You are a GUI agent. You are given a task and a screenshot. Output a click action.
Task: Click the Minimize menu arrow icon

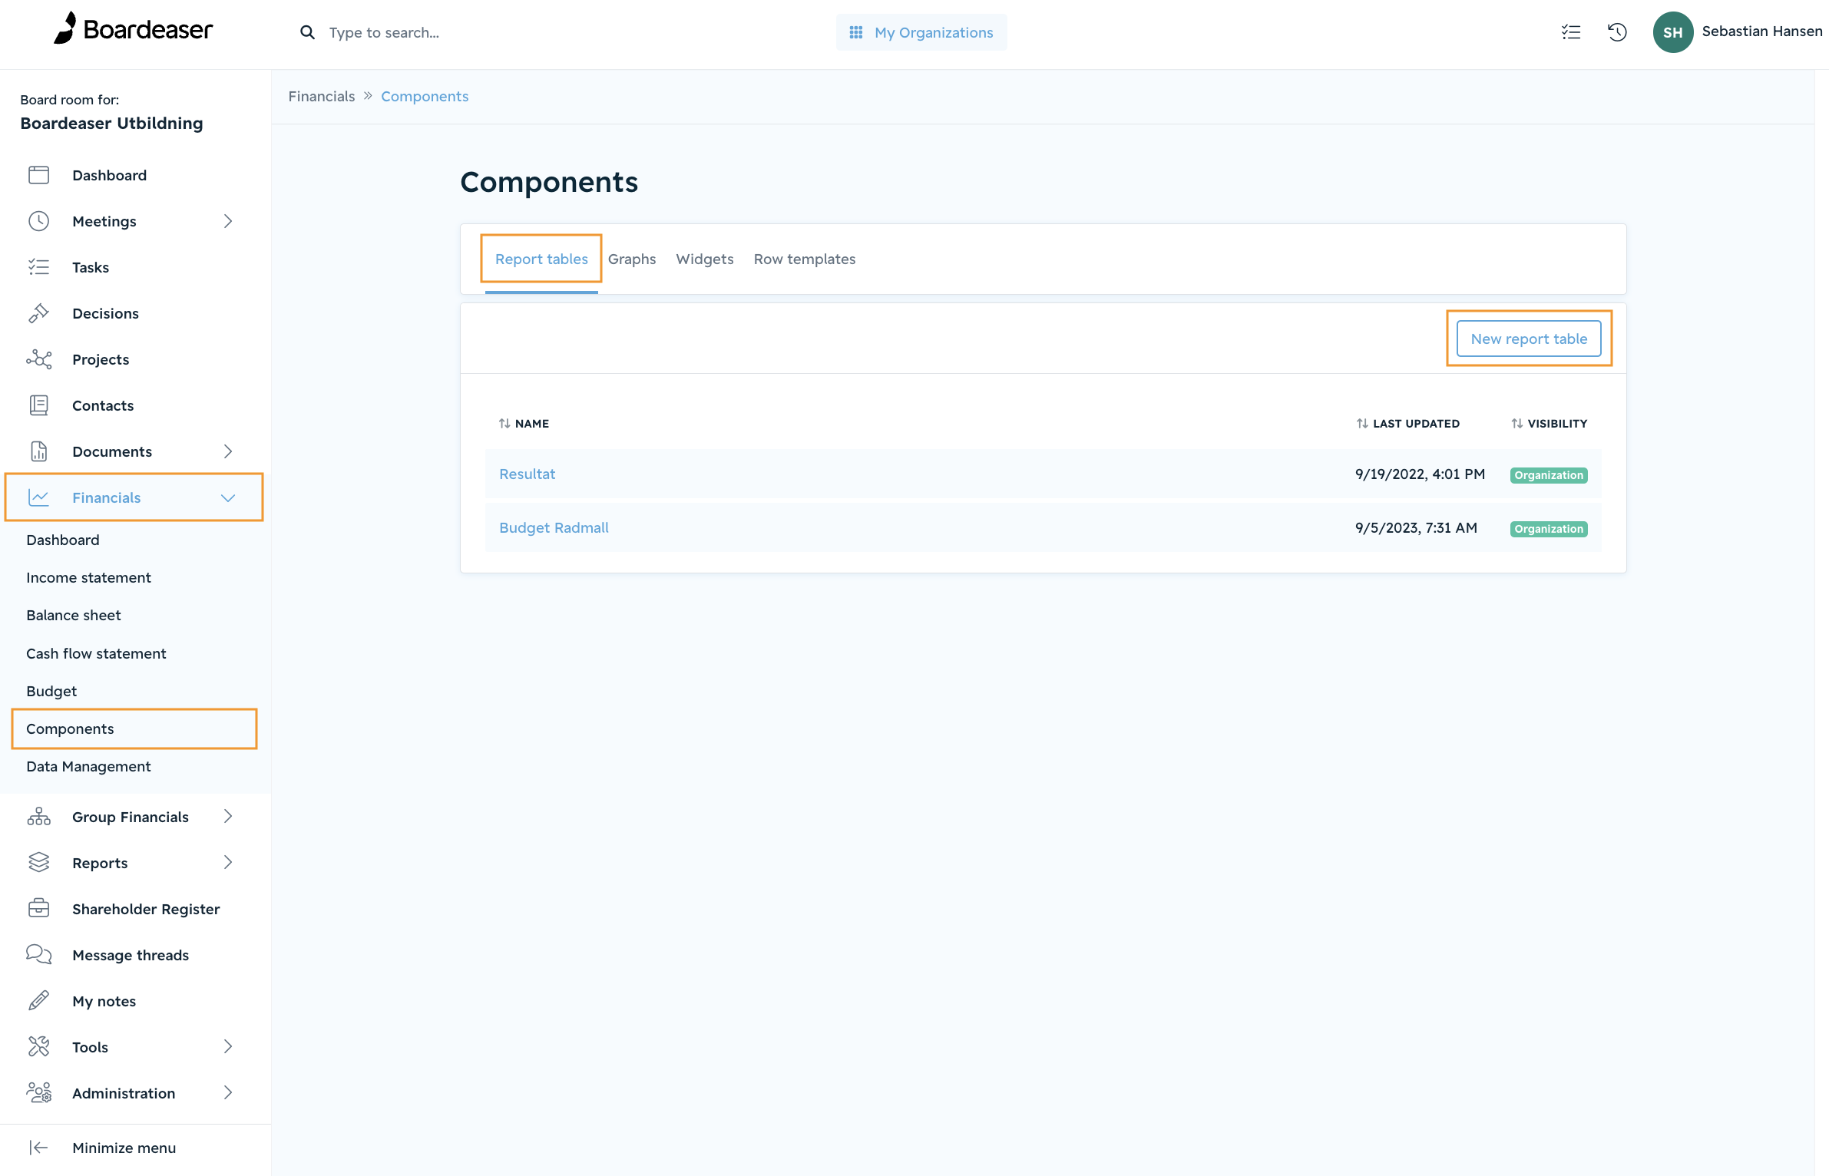[x=38, y=1148]
